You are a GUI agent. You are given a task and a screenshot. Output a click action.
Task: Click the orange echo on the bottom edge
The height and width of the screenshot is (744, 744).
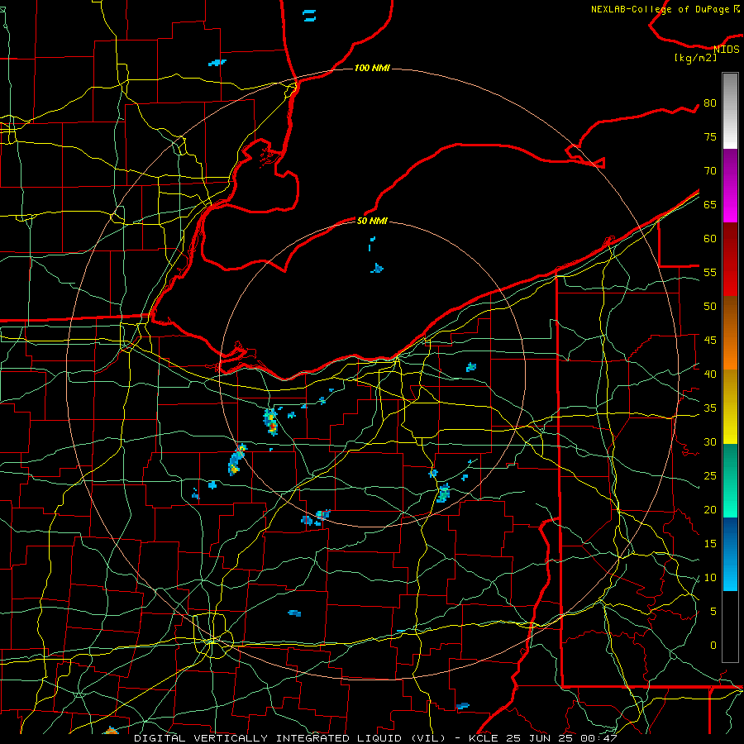pyautogui.click(x=111, y=731)
